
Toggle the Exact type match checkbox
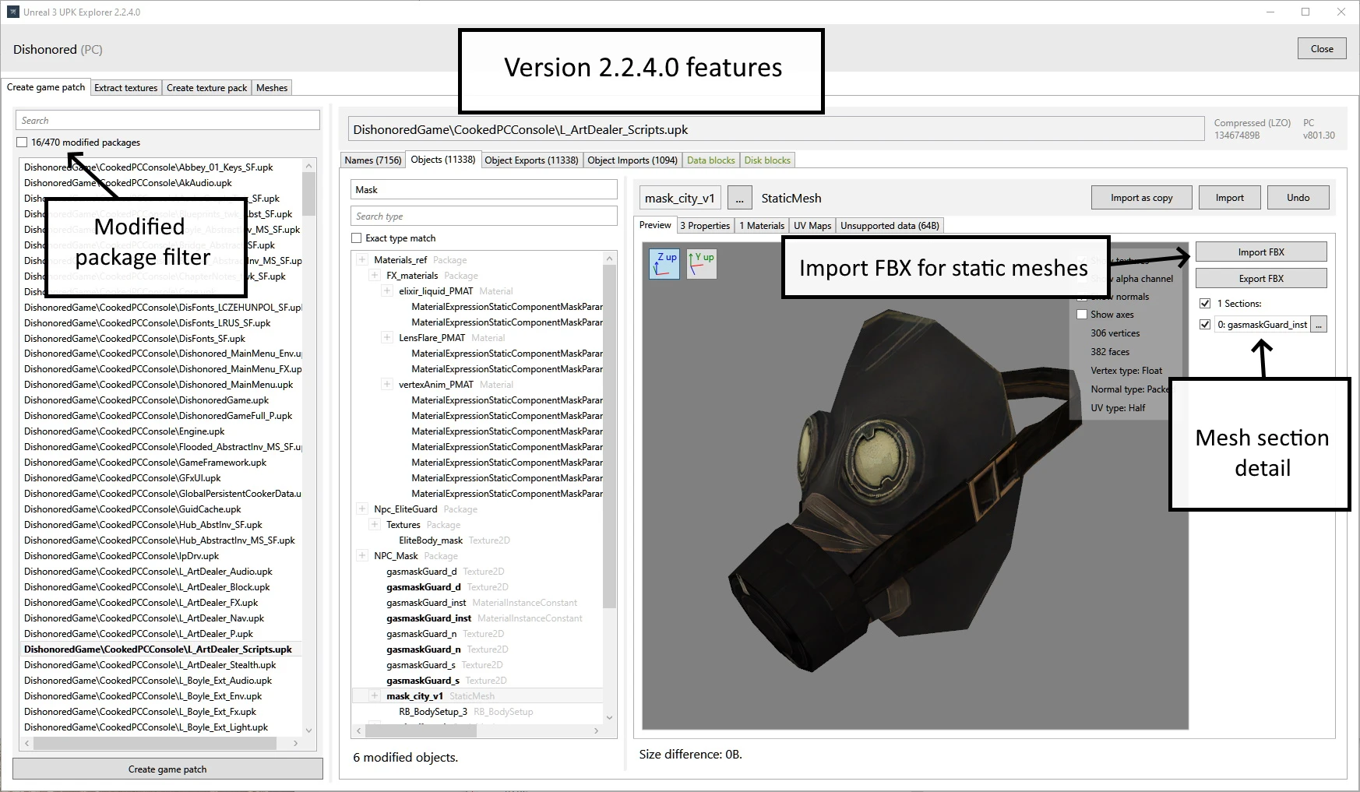(357, 238)
